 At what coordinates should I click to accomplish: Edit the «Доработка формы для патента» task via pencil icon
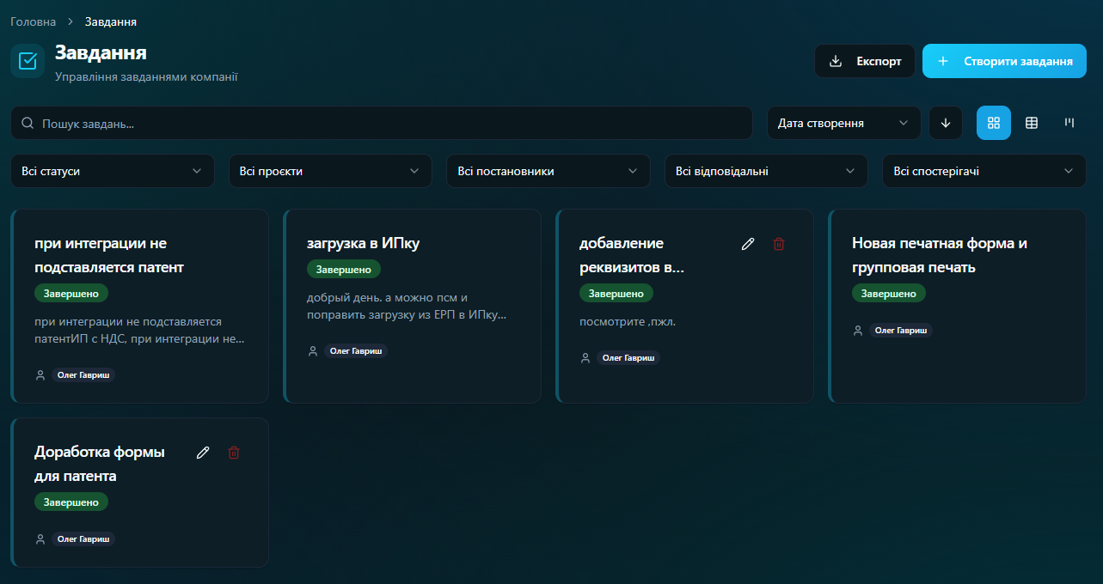tap(203, 453)
